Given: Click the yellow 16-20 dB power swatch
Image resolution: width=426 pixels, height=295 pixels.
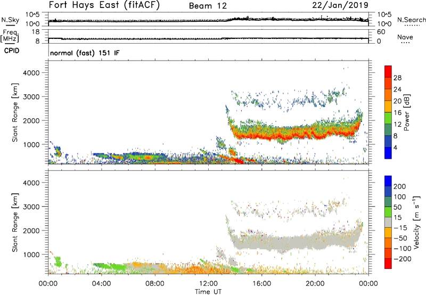Looking at the screenshot, I should tap(388, 106).
